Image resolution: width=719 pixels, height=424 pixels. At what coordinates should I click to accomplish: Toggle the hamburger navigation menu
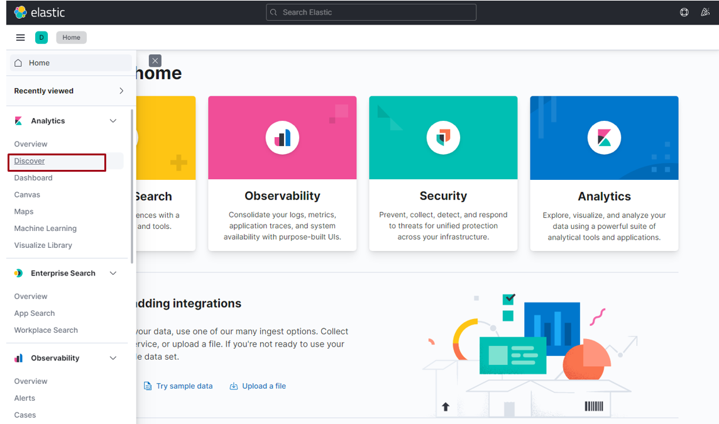pos(20,38)
